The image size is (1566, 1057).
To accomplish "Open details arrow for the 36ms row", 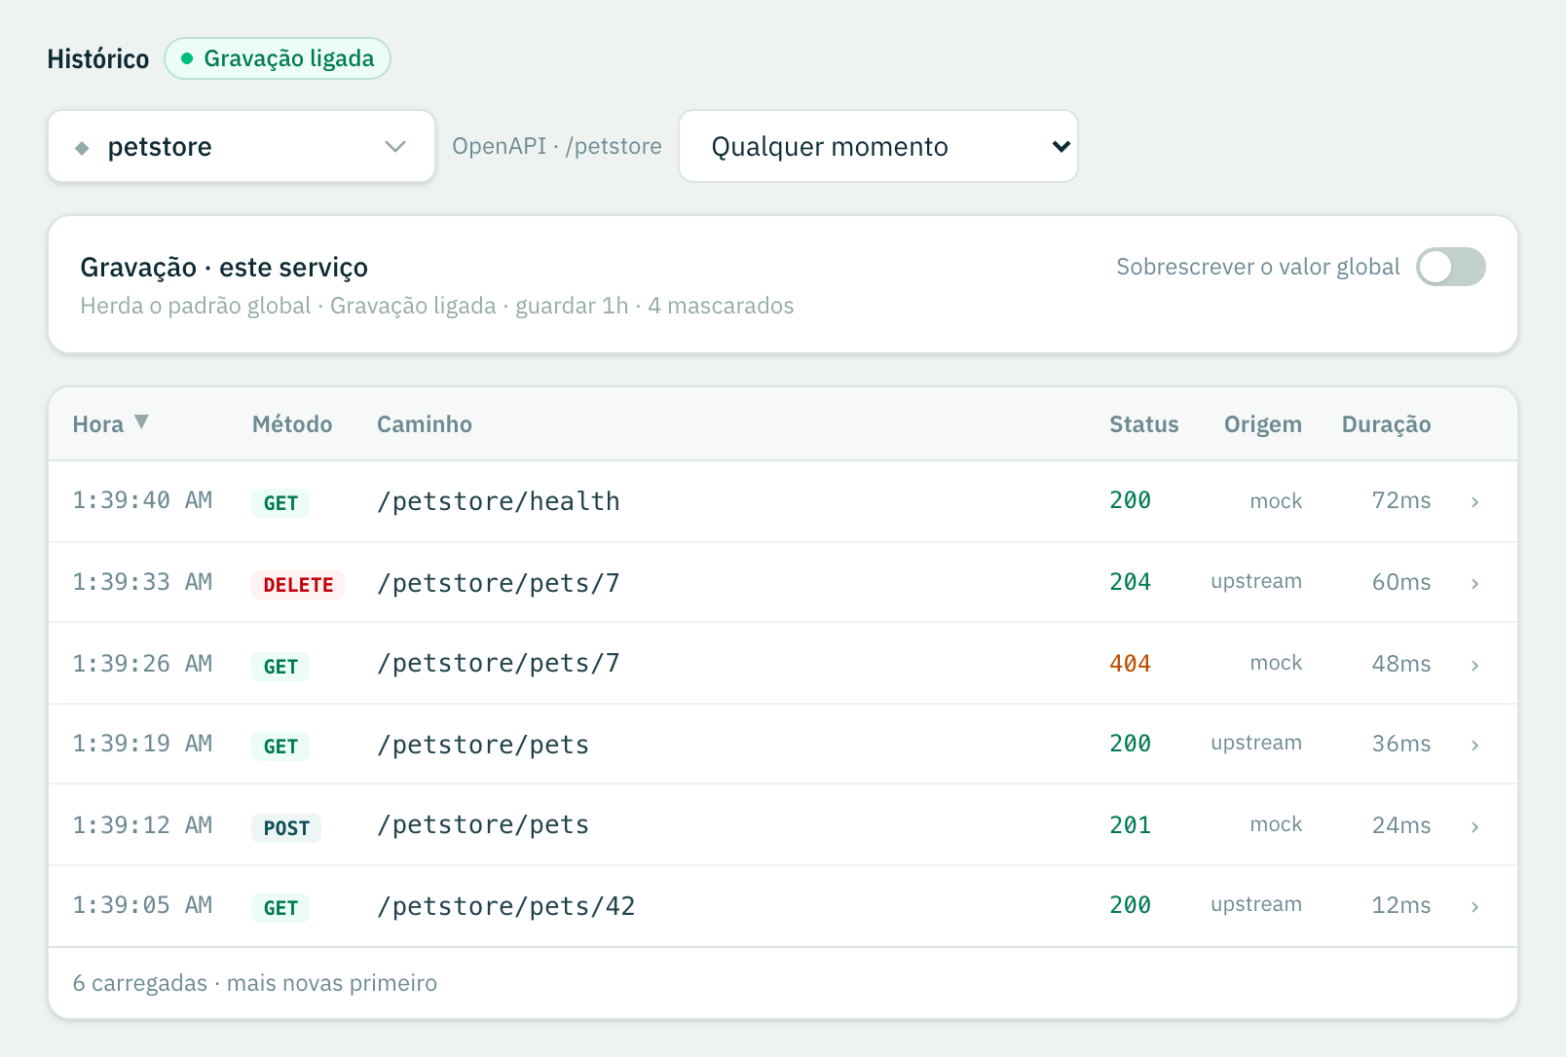I will [1474, 746].
